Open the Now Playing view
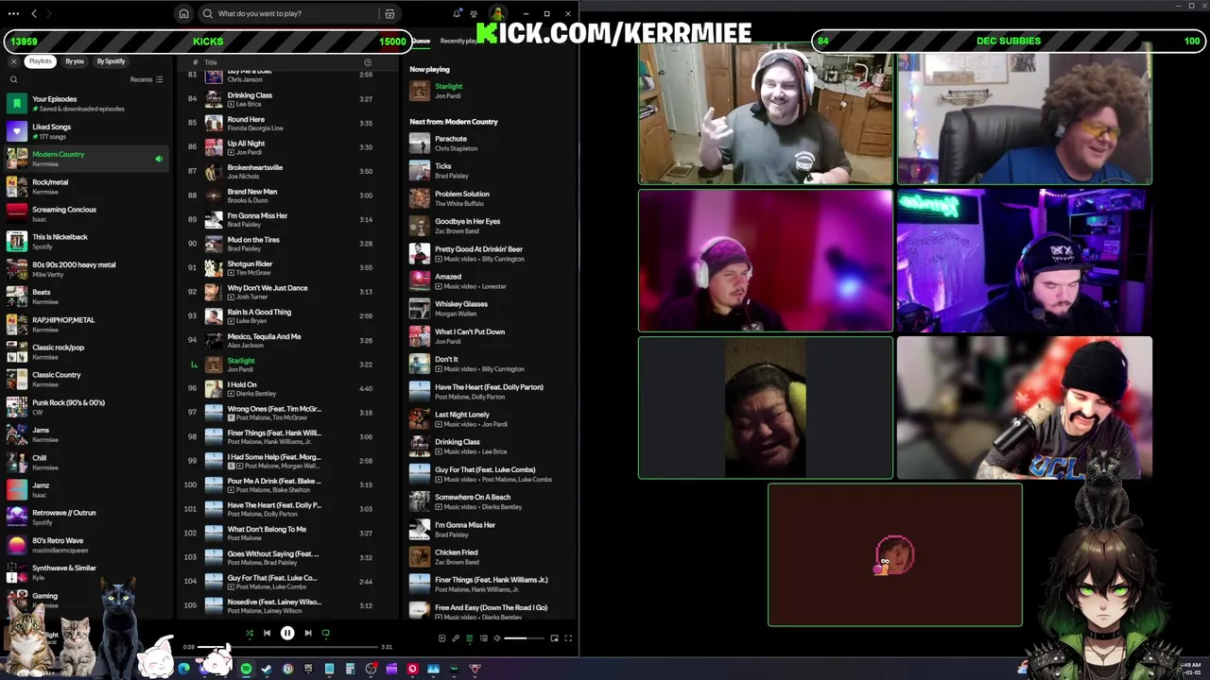The height and width of the screenshot is (680, 1210). coord(442,637)
